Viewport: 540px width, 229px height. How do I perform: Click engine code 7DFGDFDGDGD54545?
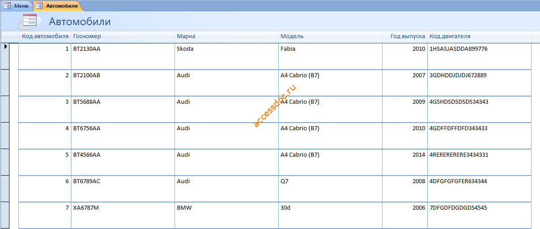coord(479,216)
